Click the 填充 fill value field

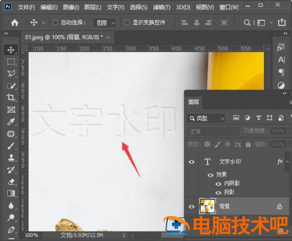pyautogui.click(x=278, y=144)
